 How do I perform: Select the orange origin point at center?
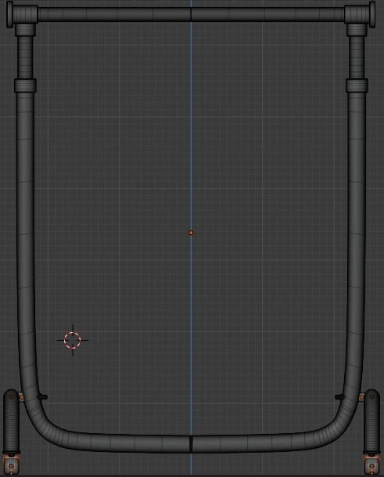tap(191, 233)
